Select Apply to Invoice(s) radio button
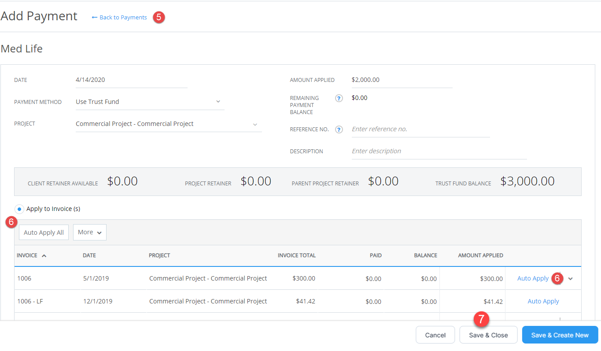This screenshot has width=601, height=351. click(19, 209)
